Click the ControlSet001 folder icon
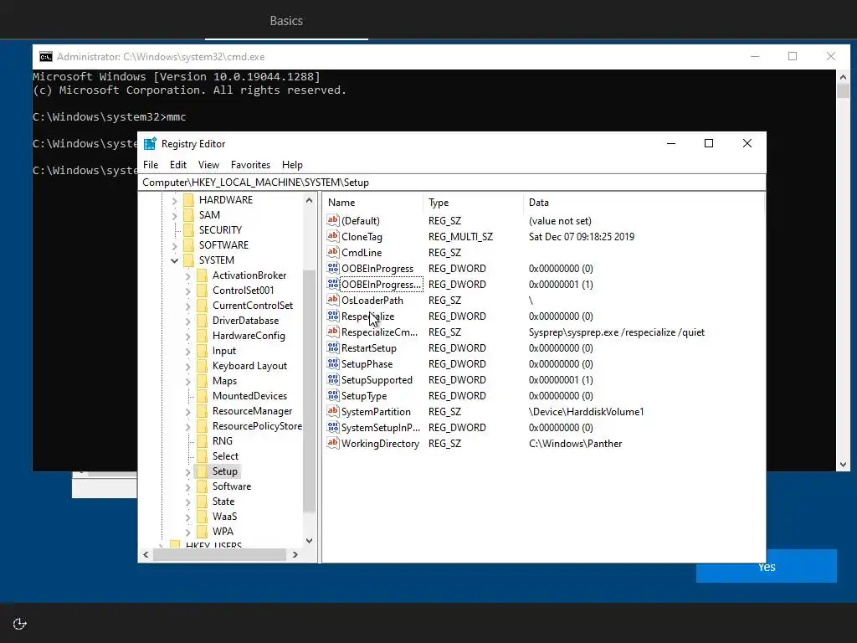The image size is (857, 643). (x=202, y=291)
